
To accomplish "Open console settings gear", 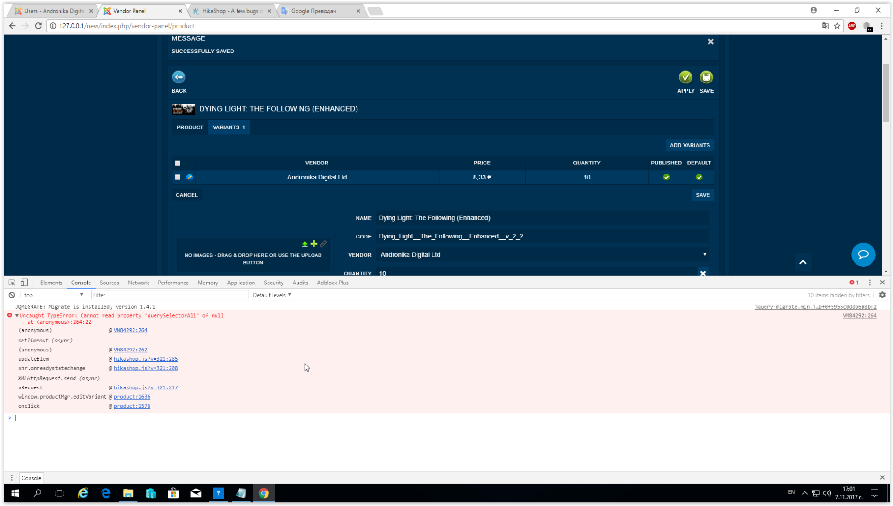I will pos(882,295).
